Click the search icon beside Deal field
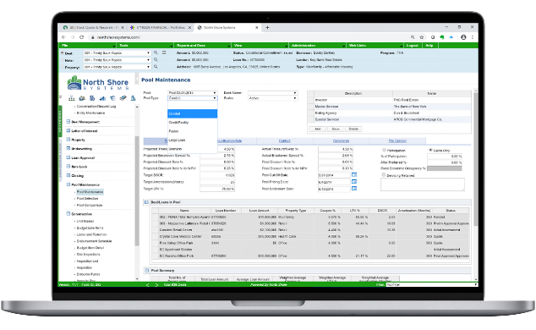This screenshot has width=536, height=330. 156,52
